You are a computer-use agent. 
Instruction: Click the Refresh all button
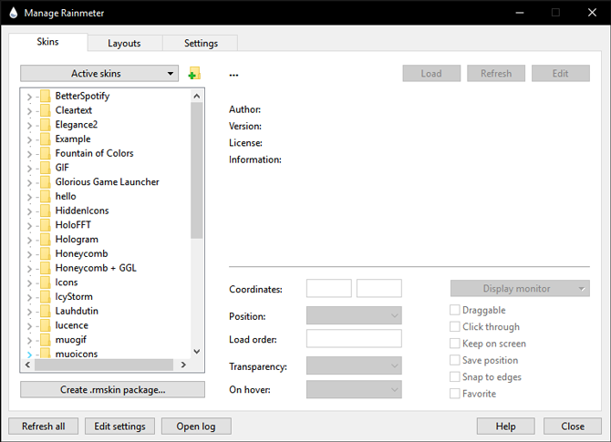click(x=43, y=426)
